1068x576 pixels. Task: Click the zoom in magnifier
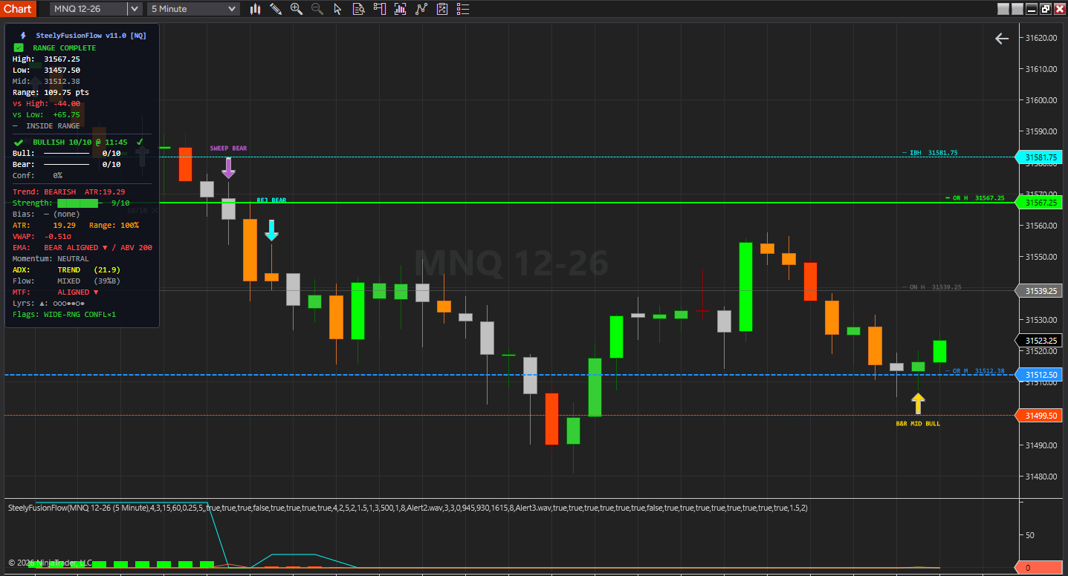pyautogui.click(x=297, y=9)
